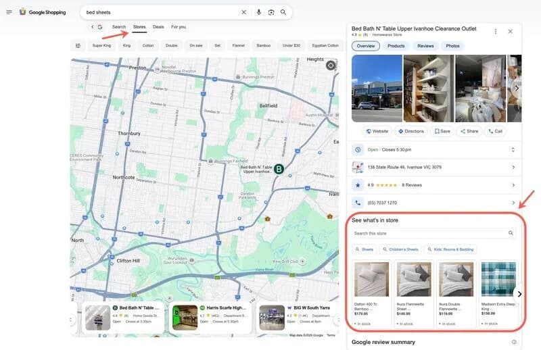Open the Dalton 400 Tc Bamboo product card
This screenshot has width=541, height=350.
pos(371,294)
